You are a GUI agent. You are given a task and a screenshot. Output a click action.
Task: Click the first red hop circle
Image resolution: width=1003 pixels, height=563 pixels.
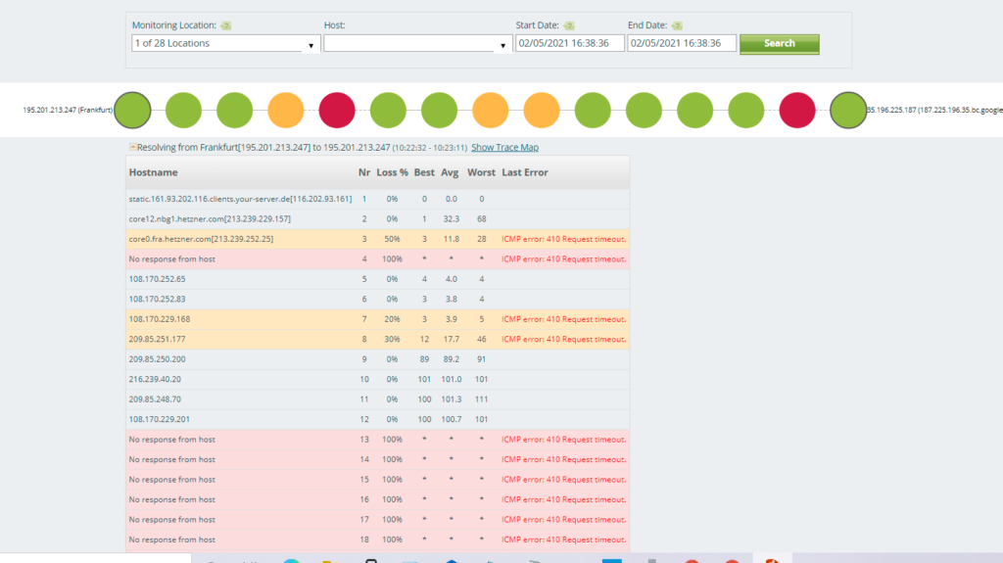click(x=337, y=110)
